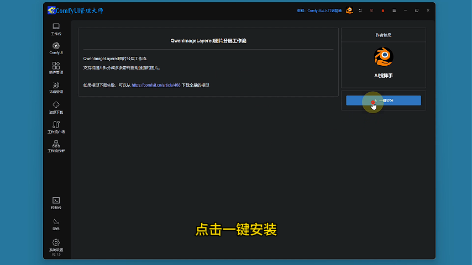Open the cloud download sidebar item

[56, 108]
